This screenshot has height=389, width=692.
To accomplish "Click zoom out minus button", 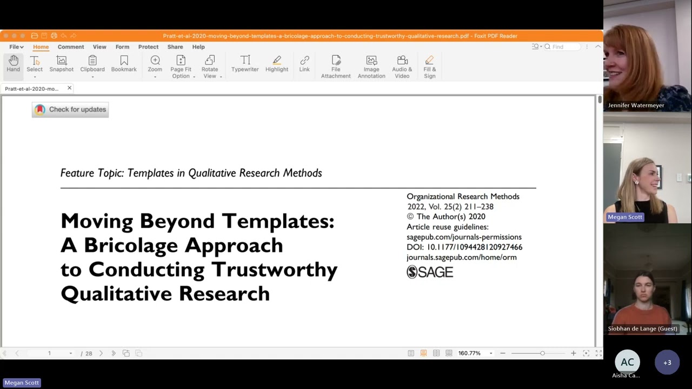I will tap(503, 353).
